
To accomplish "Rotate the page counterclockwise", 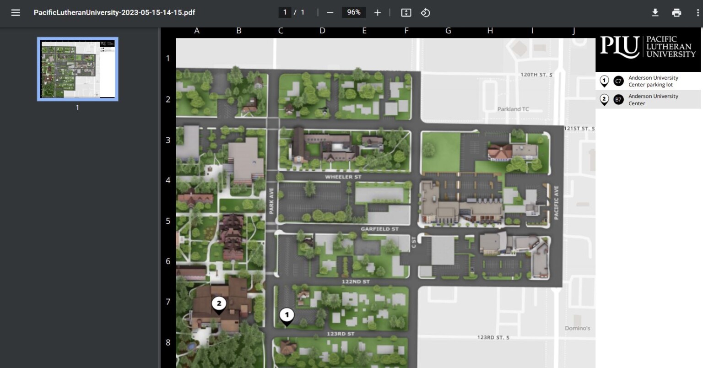I will [425, 12].
